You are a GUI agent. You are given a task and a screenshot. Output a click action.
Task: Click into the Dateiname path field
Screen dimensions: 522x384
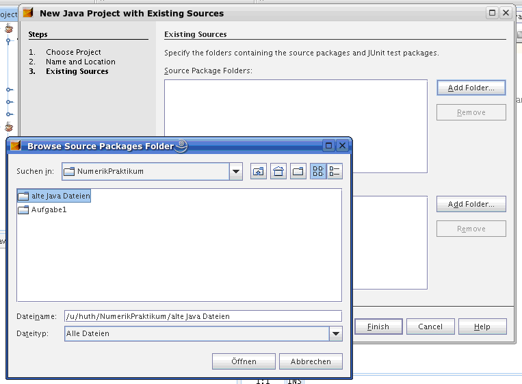point(202,316)
